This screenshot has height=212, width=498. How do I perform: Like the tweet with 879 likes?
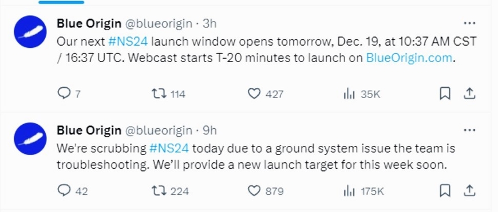(x=265, y=191)
